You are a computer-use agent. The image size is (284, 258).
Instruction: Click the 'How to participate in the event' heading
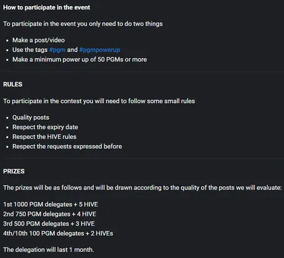[x=46, y=7]
